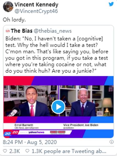Screen dimensions: 117x156
Task: Open tweet info circle icon
Action: tap(111, 142)
